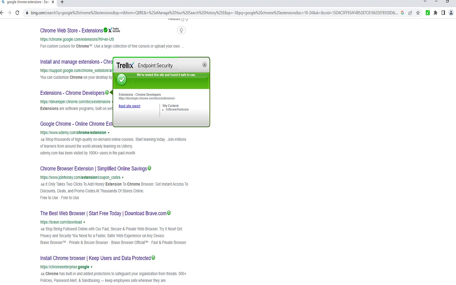456x285 pixels.
Task: Open the Extensions puzzle-piece icon
Action: pyautogui.click(x=435, y=12)
